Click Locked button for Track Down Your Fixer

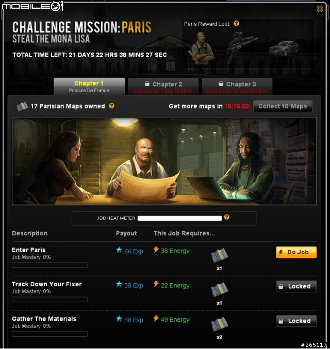click(x=296, y=286)
